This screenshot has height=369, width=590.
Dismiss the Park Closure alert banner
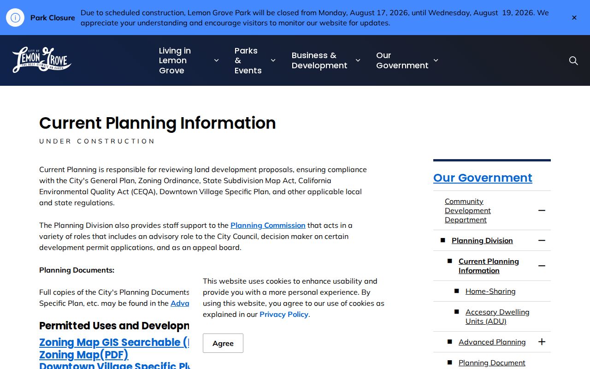(x=574, y=18)
